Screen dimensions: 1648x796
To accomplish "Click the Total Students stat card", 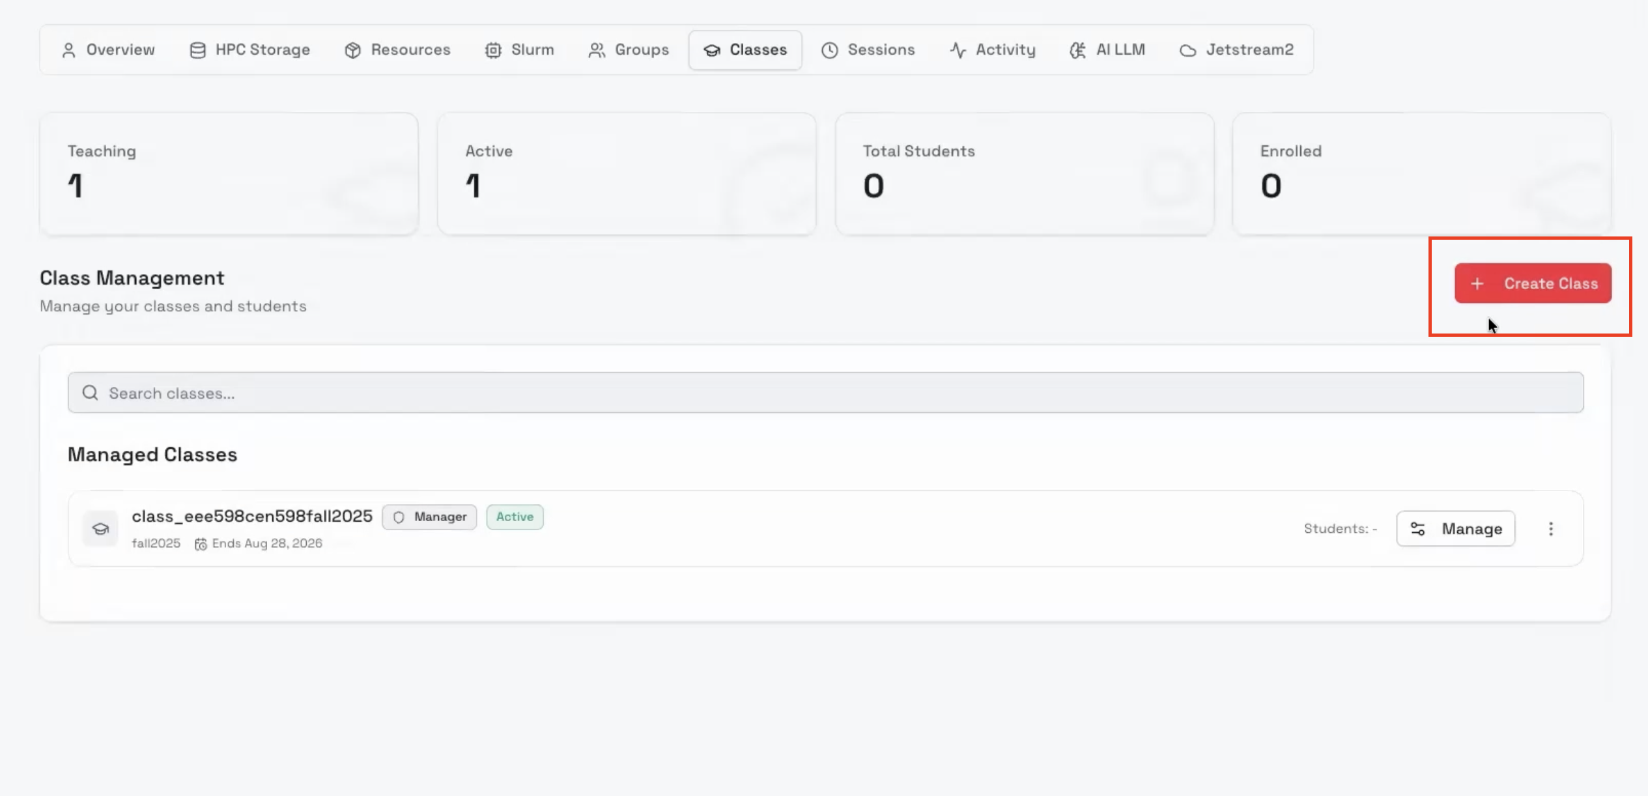I will [1025, 174].
